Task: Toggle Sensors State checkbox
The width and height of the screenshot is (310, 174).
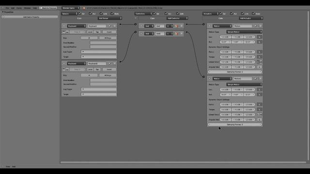Action: tap(112, 14)
